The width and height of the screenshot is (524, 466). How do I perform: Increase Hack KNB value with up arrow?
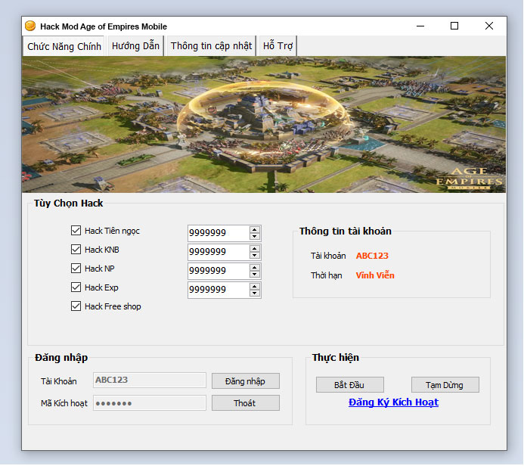click(255, 249)
